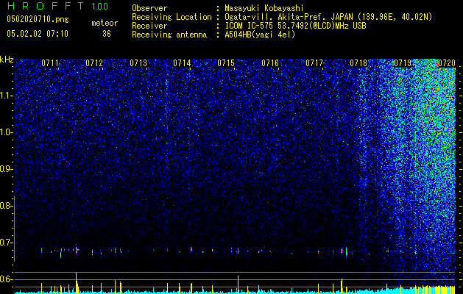Viewport: 463px width, 294px height.
Task: Click the Observer field label
Action: tap(149, 8)
